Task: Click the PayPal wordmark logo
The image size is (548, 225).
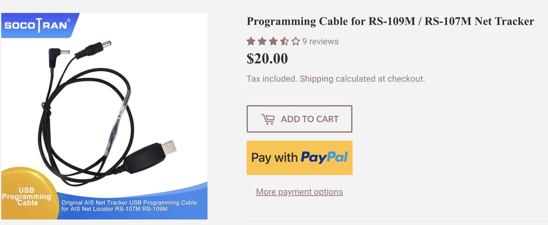Action: pos(324,157)
